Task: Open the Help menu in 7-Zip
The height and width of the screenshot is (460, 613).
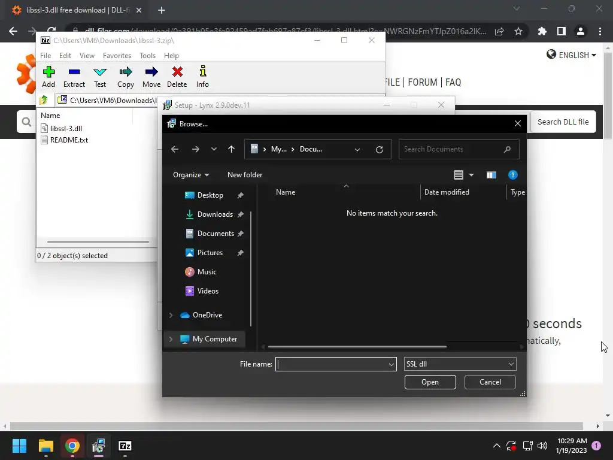Action: click(x=171, y=56)
